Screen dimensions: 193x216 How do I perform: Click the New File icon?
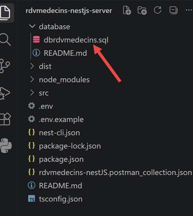[x=127, y=10]
